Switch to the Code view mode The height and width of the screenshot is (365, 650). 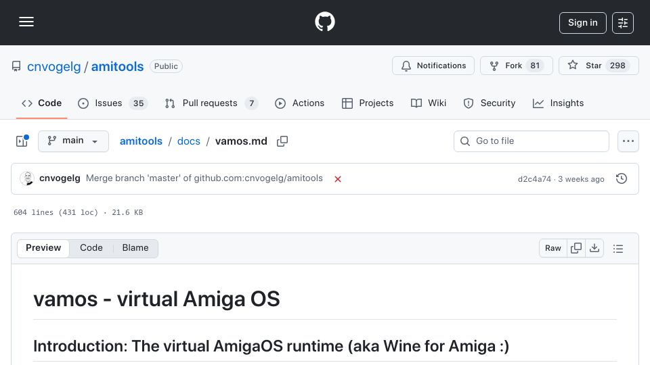point(91,248)
